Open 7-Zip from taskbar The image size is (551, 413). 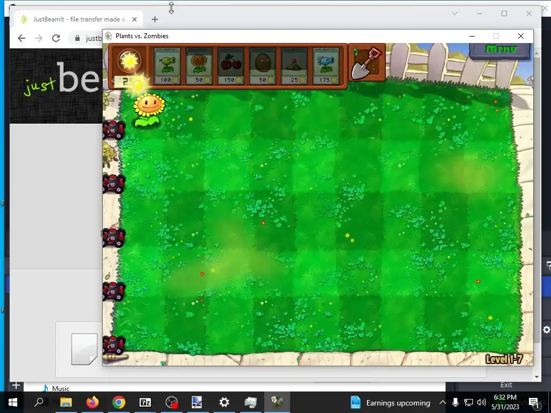tap(145, 402)
